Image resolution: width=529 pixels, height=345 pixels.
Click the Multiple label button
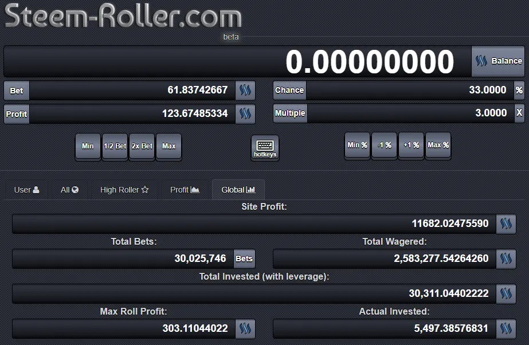[290, 113]
